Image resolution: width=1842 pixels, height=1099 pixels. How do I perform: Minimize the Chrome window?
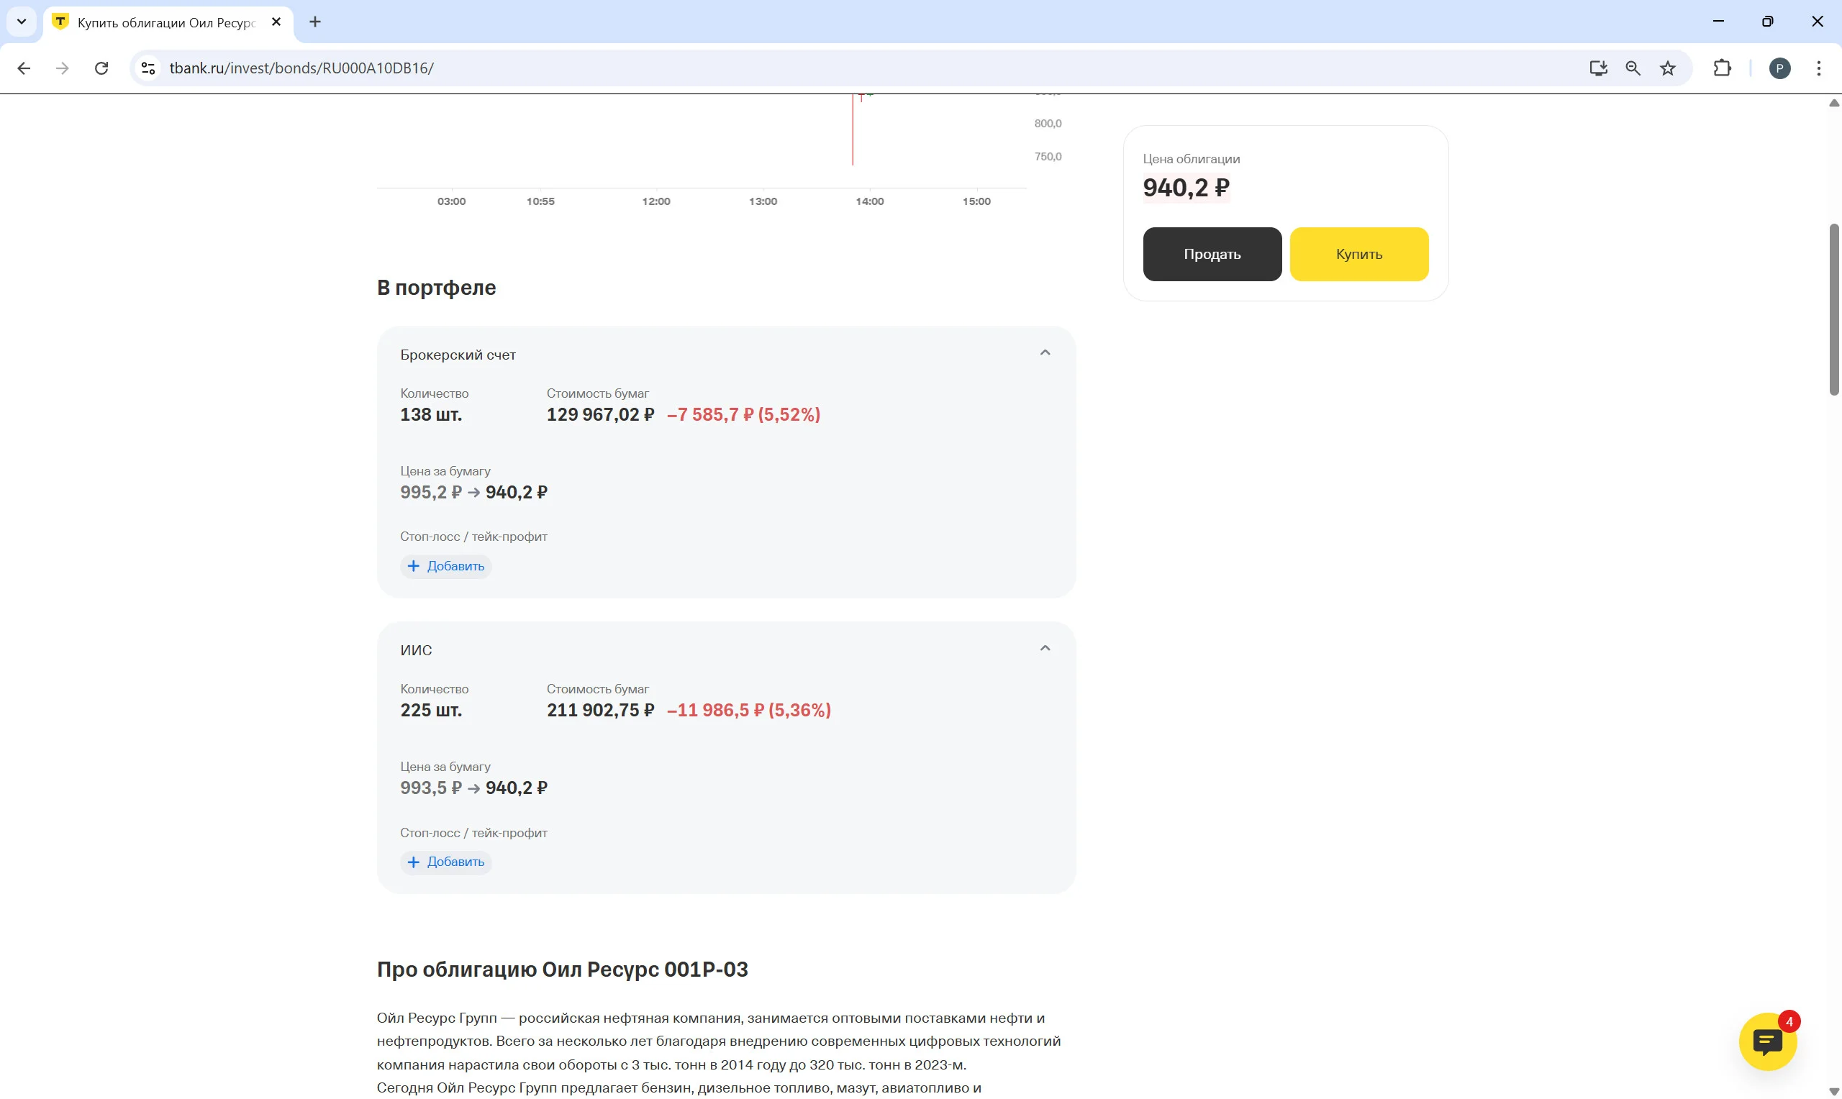1718,22
